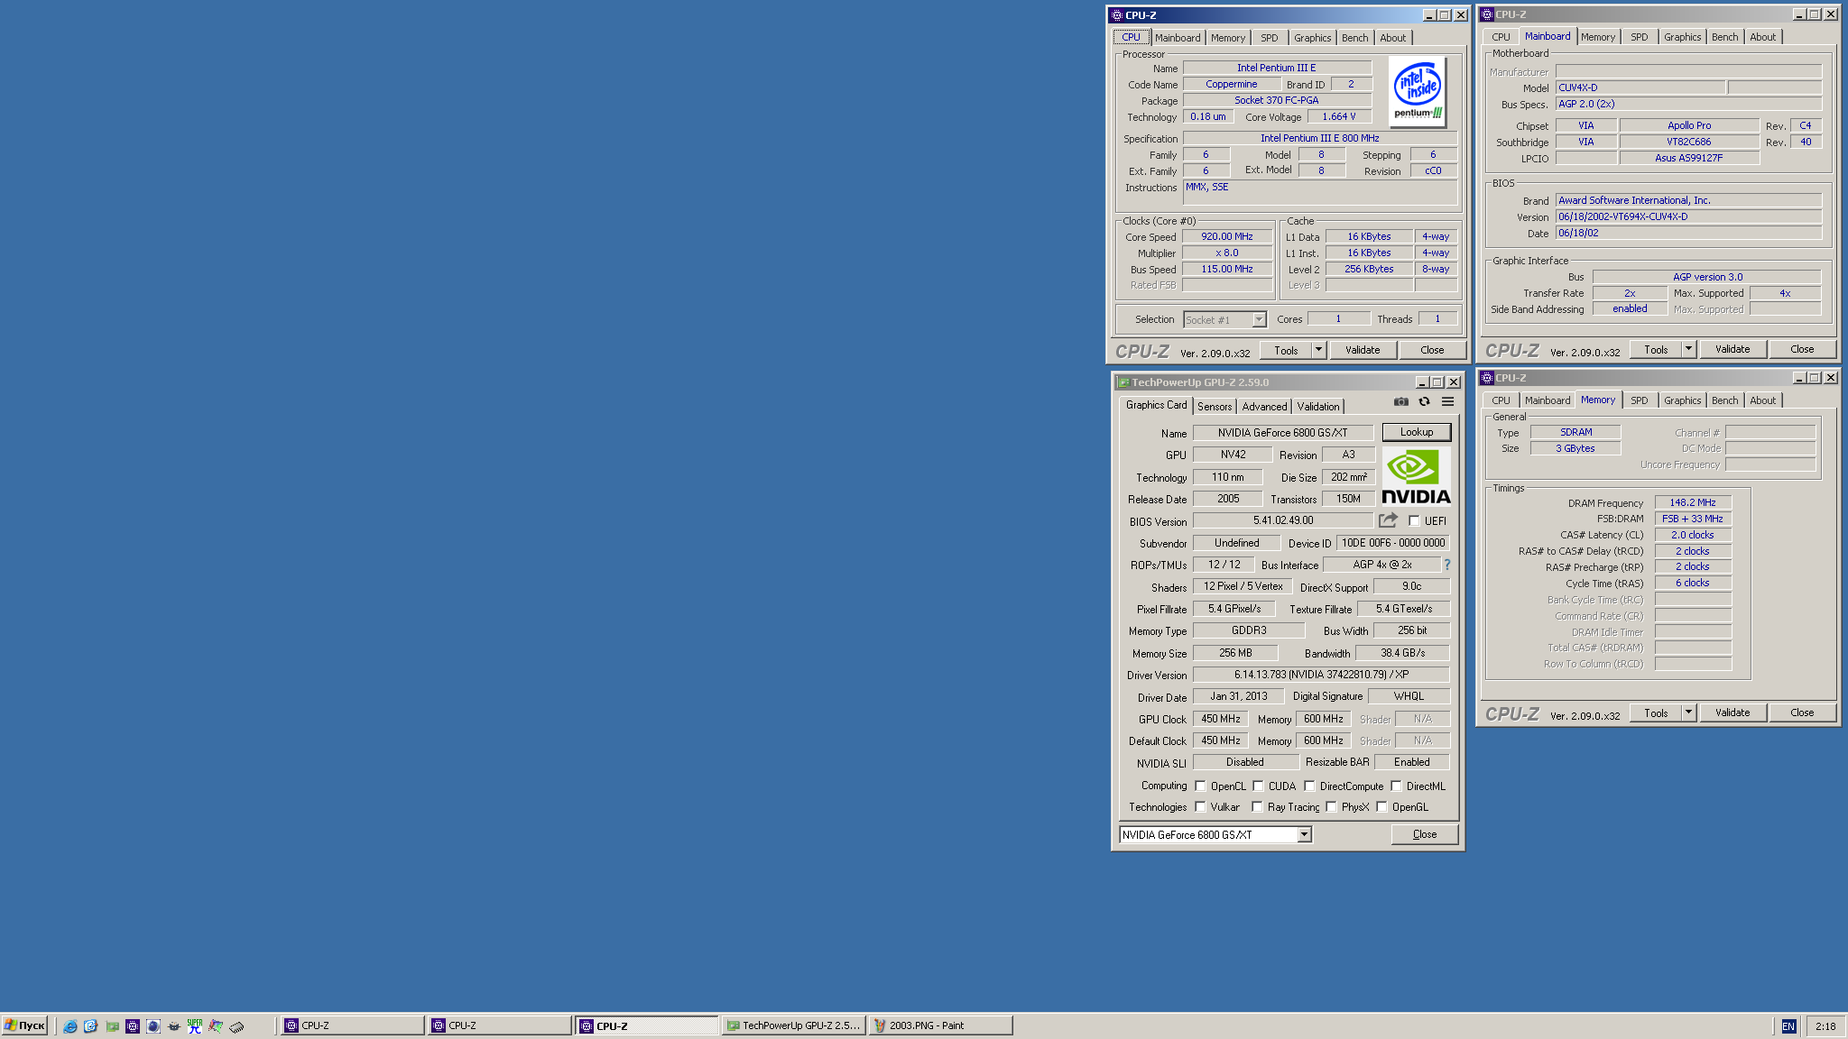Open the GPU selection dropdown in GPU-Z
The image size is (1848, 1039).
click(1304, 835)
